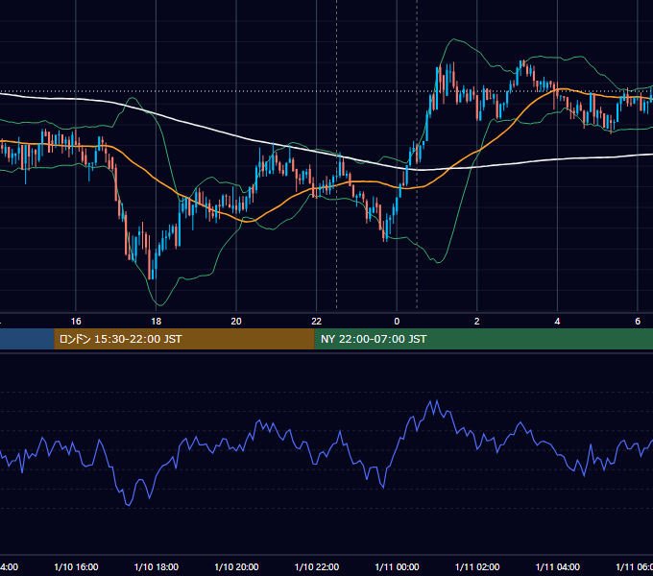Click the 4 hour label on price chart axis
The height and width of the screenshot is (576, 653).
(x=557, y=322)
